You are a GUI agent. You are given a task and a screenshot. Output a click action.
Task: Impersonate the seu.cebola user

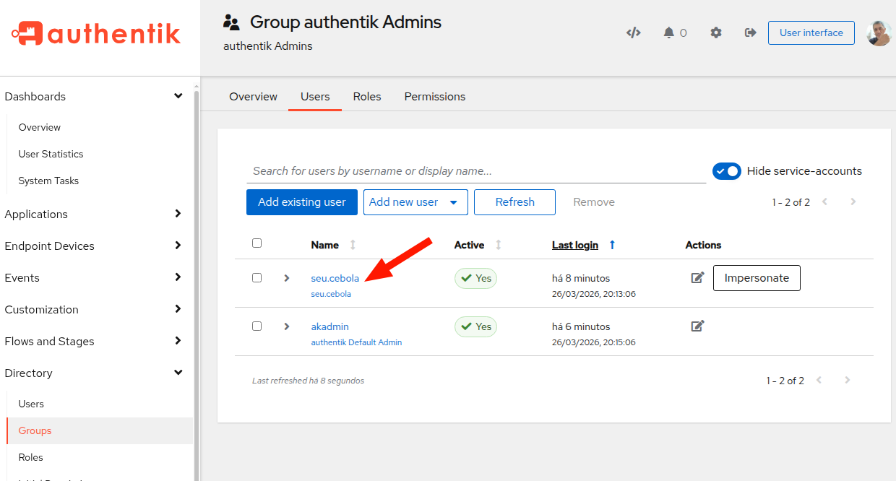point(757,277)
